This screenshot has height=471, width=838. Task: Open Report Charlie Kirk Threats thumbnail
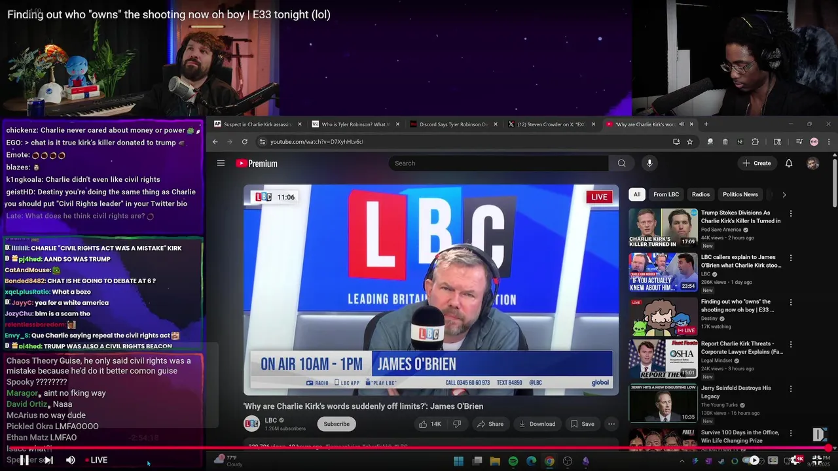[663, 358]
